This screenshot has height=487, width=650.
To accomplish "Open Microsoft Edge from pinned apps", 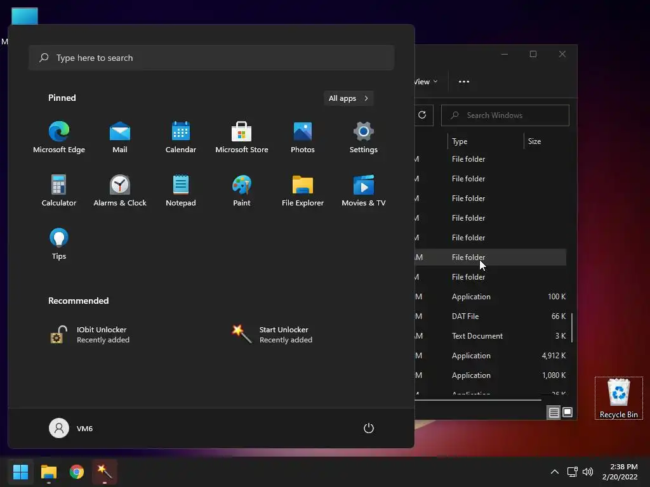I will click(x=59, y=138).
